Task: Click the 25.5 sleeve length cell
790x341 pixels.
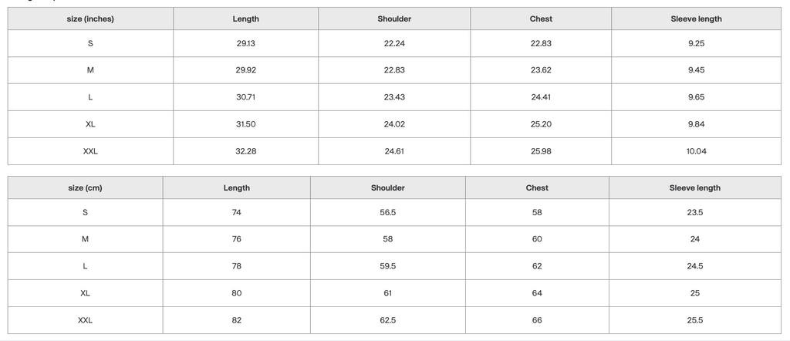Action: point(695,320)
